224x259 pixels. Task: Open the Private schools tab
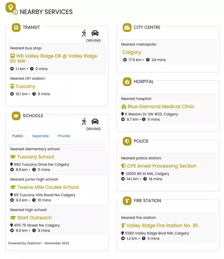64,136
